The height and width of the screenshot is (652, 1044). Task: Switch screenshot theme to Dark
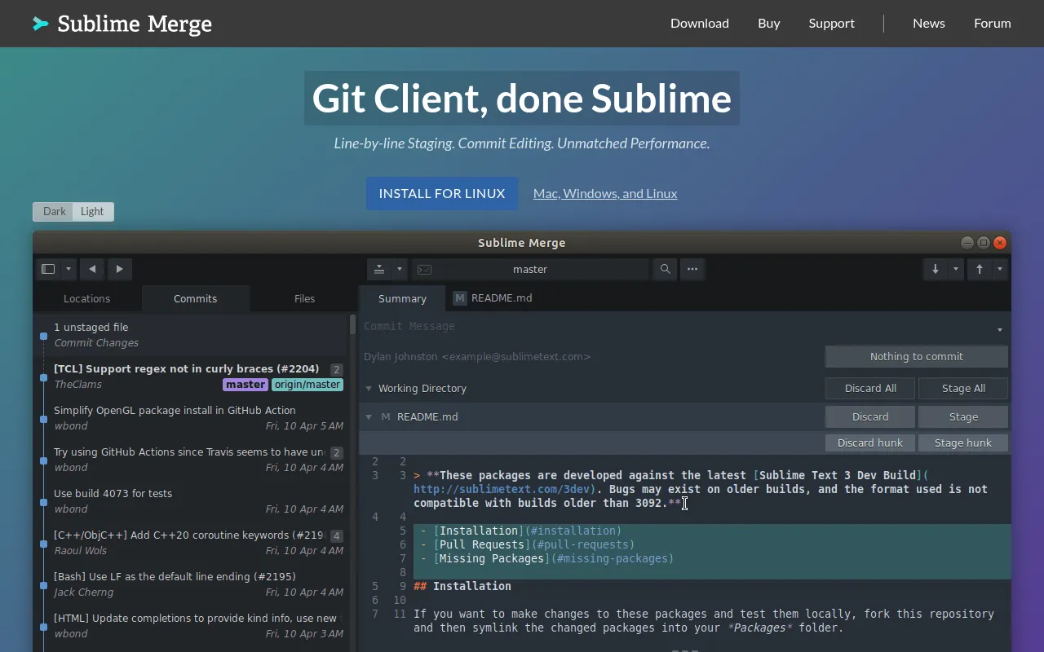point(55,211)
